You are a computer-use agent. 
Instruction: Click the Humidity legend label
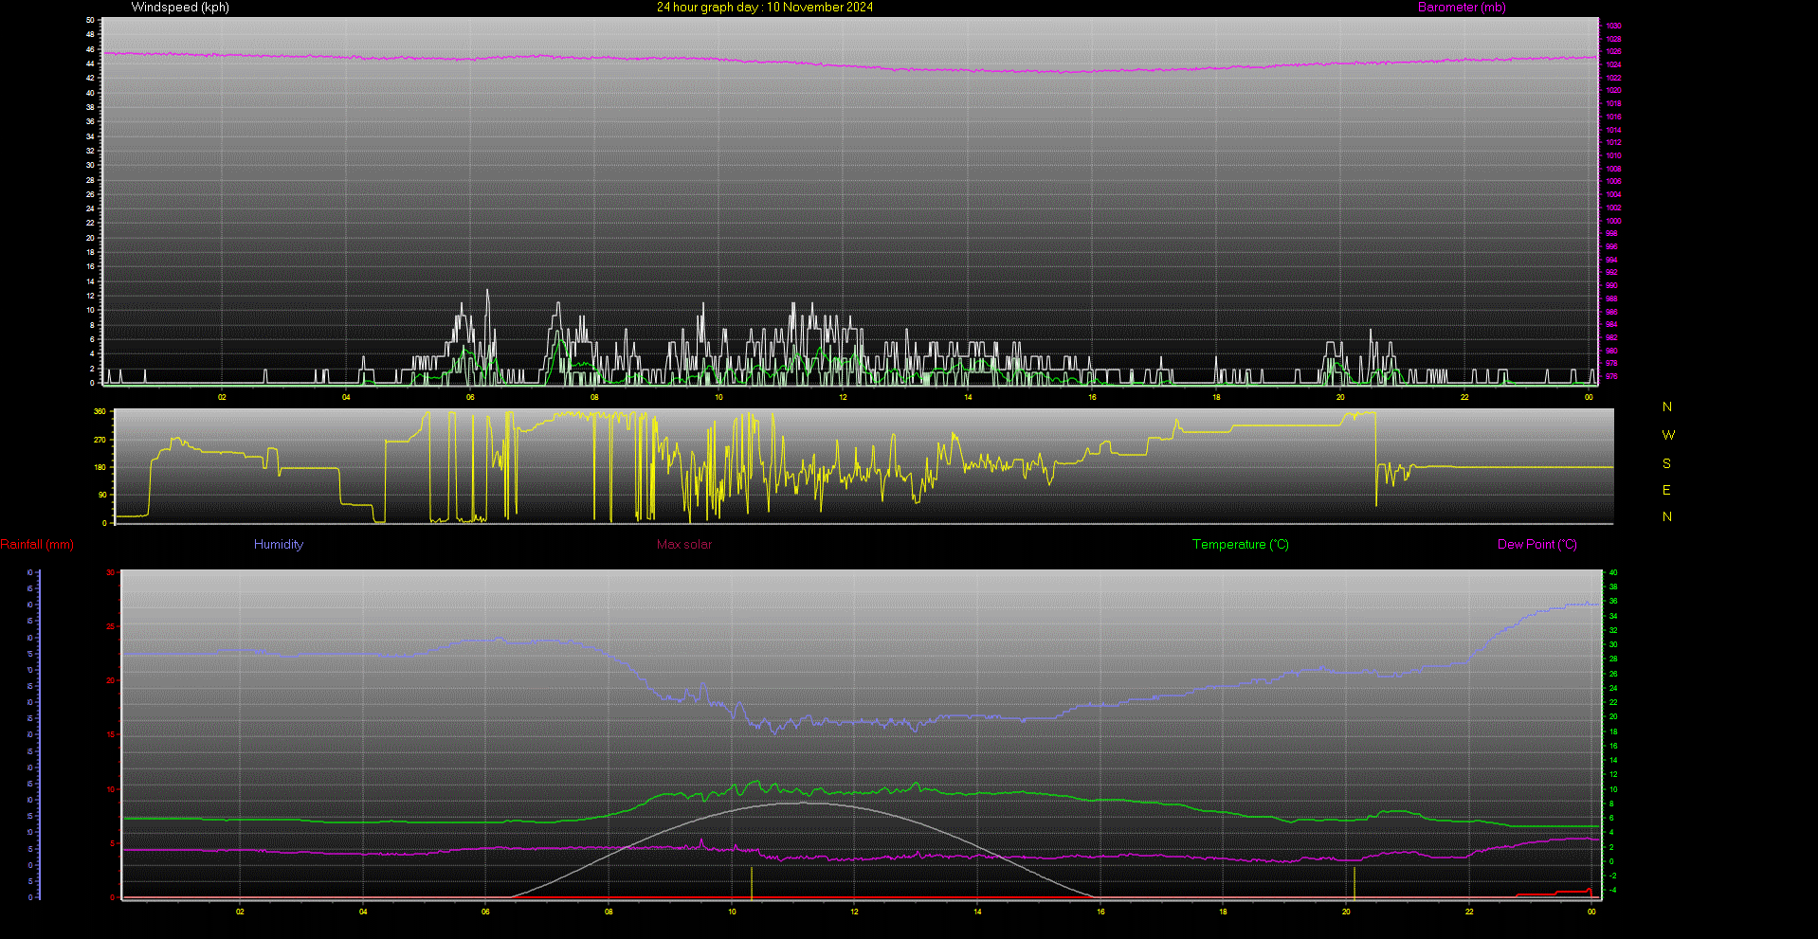pos(279,545)
